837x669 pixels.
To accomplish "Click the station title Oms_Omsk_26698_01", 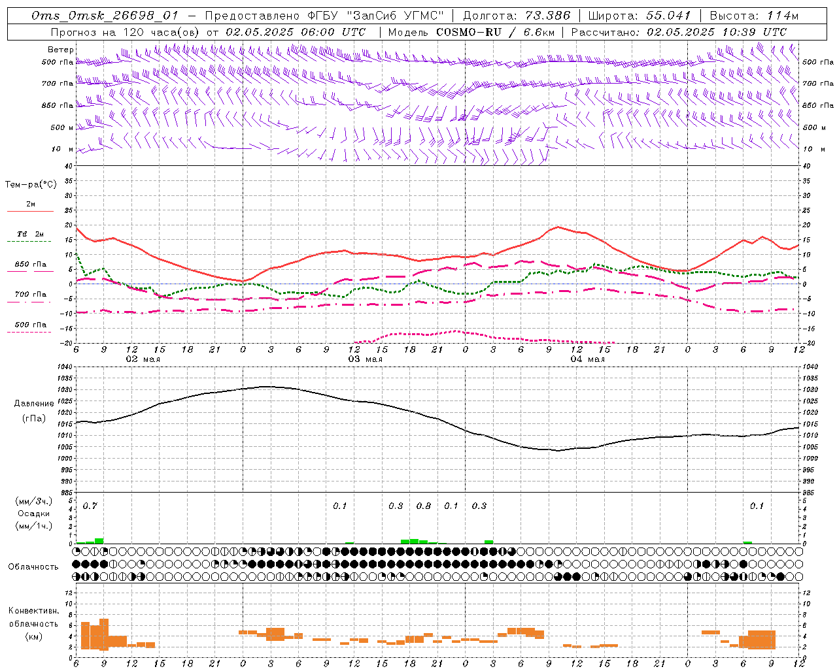I will (105, 16).
